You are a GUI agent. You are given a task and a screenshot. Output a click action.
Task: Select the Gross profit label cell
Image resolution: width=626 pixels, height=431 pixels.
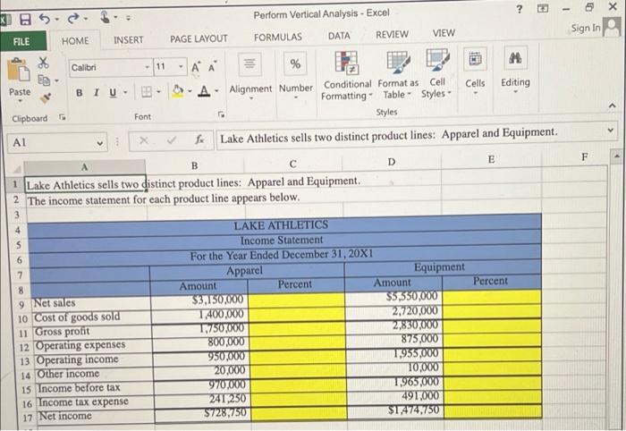[x=90, y=331]
